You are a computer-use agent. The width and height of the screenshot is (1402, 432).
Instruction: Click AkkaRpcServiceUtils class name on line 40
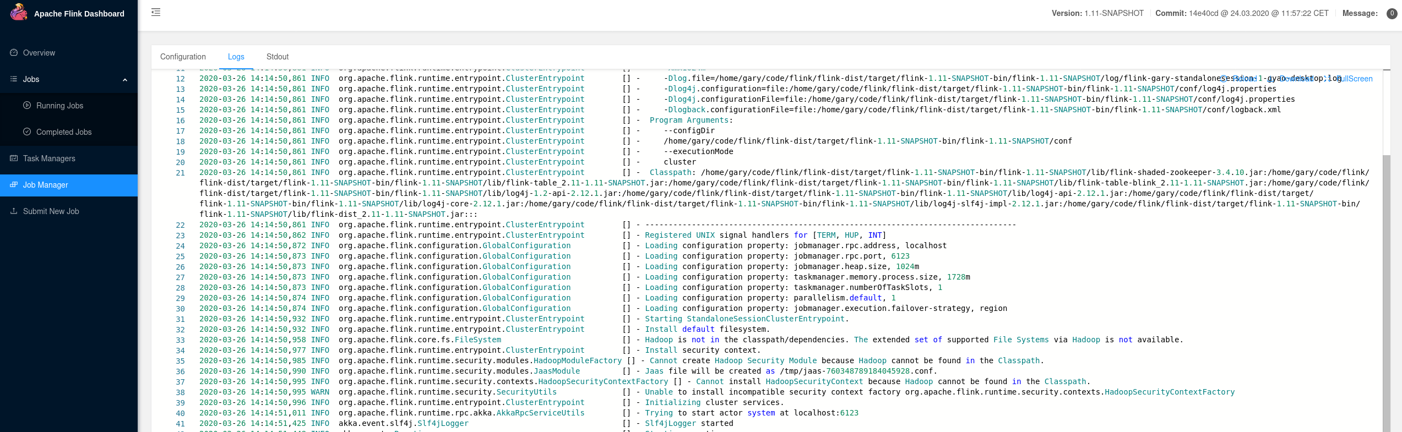tap(540, 413)
